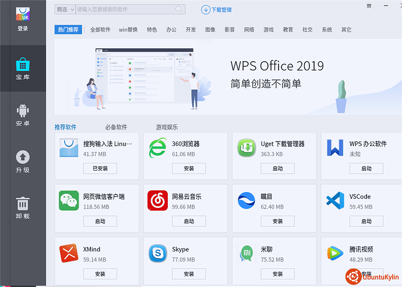Click 已安装 button for 搜狗输入法
402x287 pixels.
pos(100,168)
